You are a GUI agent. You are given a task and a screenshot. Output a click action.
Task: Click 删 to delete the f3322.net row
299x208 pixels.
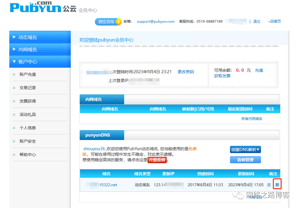(277, 185)
